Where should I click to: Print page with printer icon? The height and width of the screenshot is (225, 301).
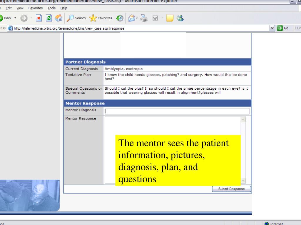click(144, 18)
